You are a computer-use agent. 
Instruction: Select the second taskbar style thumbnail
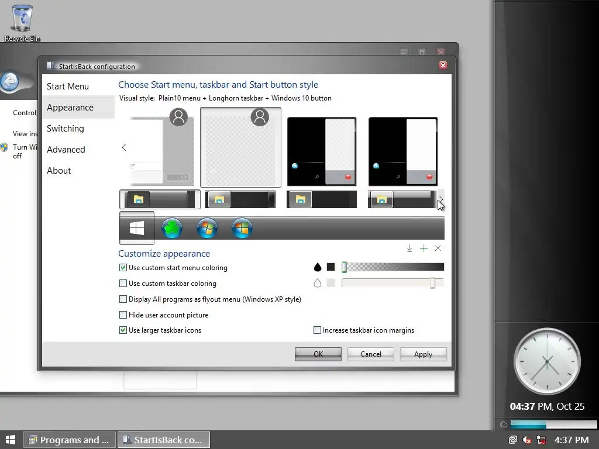[x=240, y=199]
